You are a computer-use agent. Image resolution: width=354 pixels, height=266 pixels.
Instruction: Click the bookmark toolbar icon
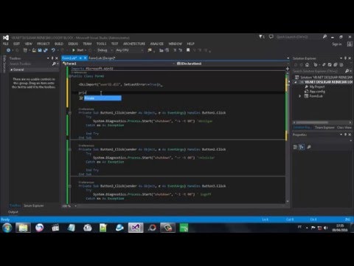(188, 50)
